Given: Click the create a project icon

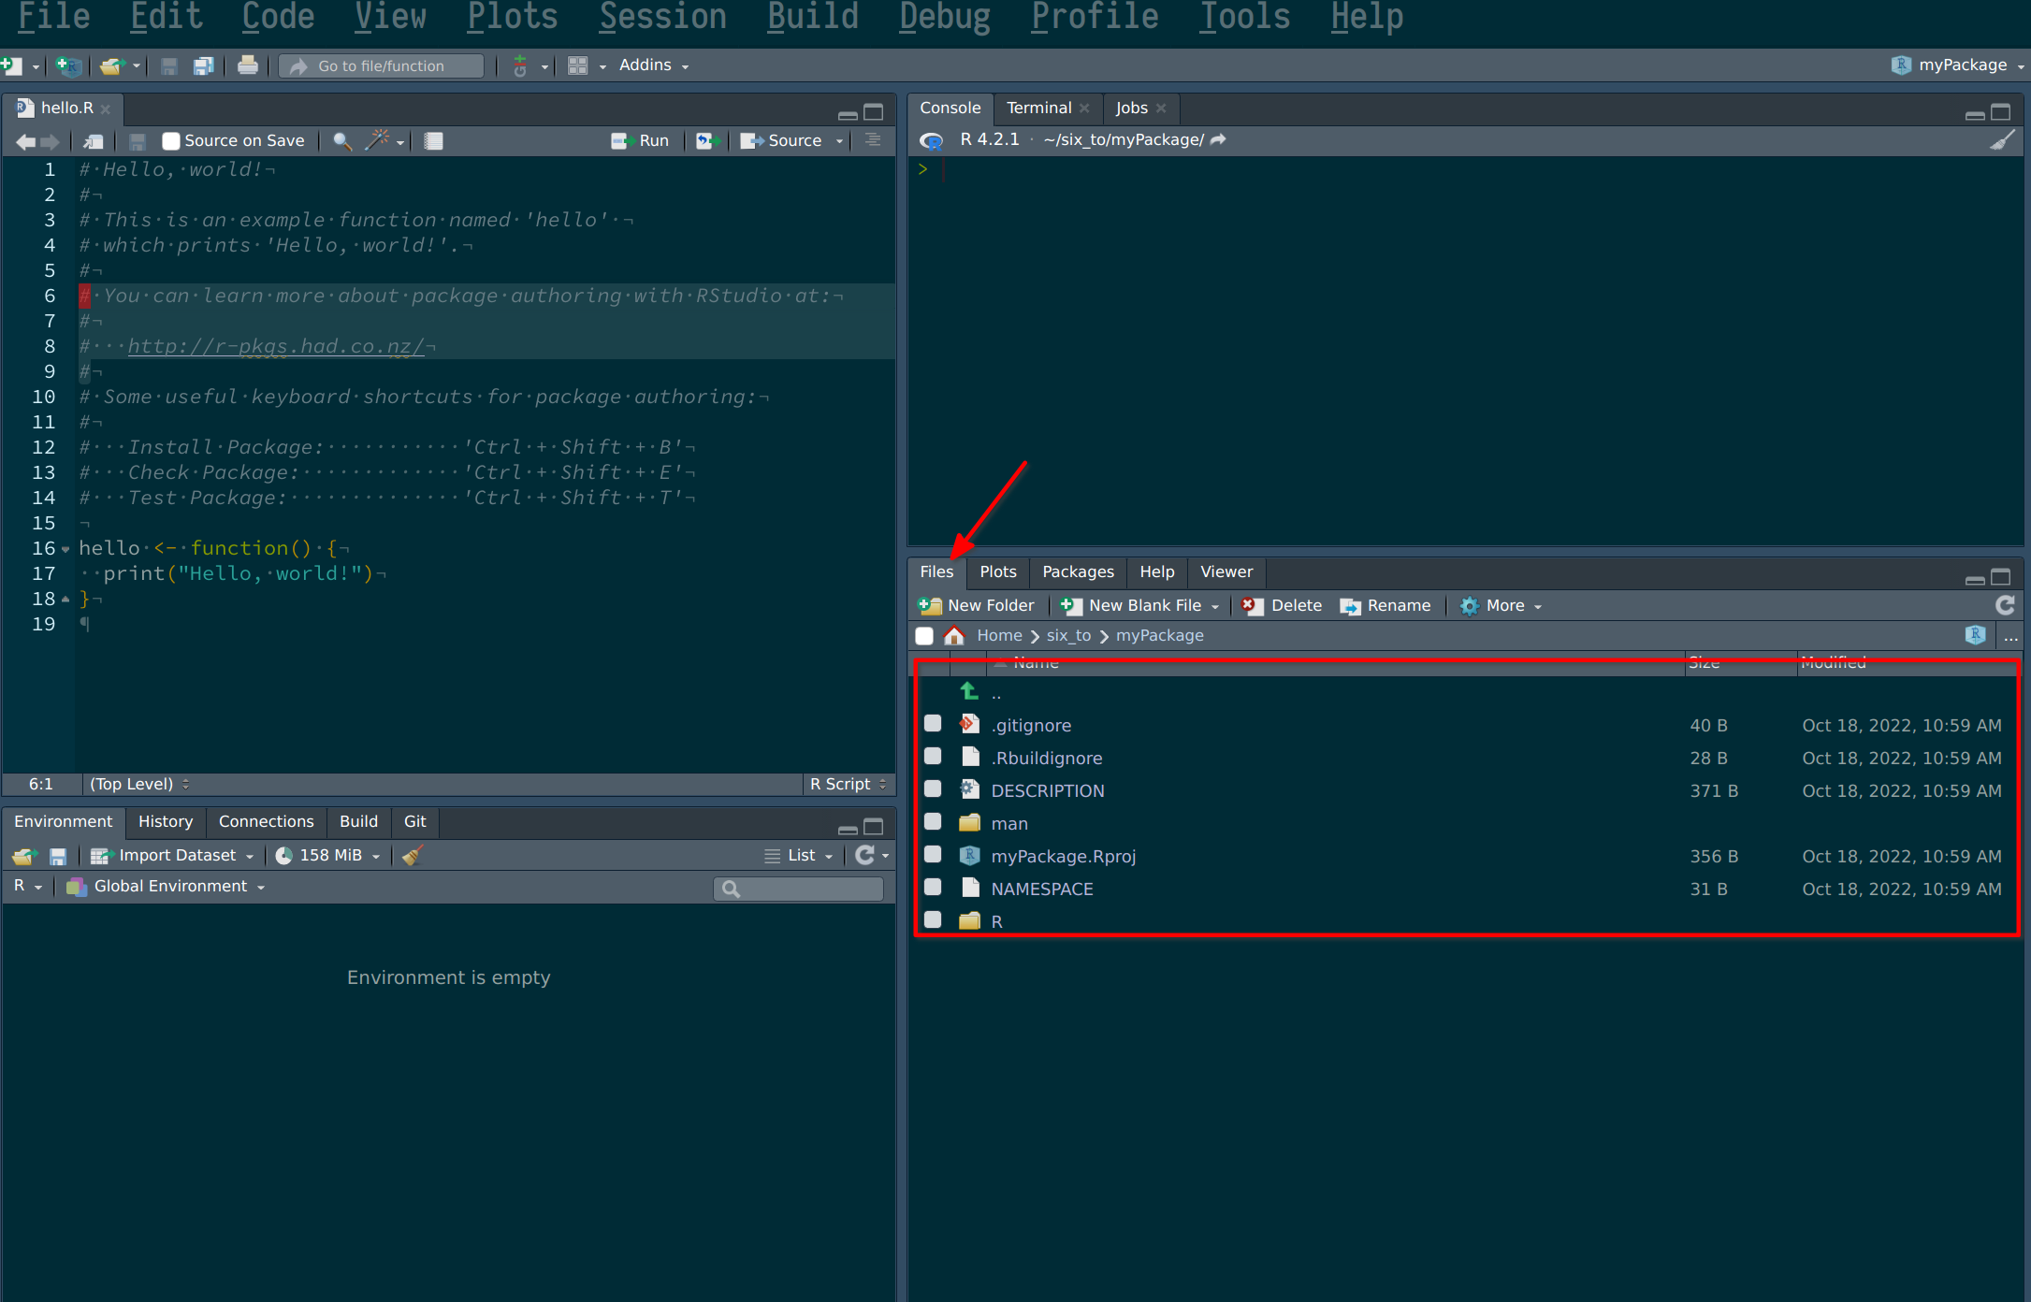Looking at the screenshot, I should click(68, 65).
